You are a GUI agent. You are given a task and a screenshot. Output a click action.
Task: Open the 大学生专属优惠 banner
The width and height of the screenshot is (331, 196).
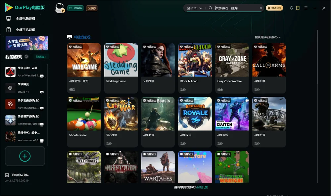coord(27,43)
